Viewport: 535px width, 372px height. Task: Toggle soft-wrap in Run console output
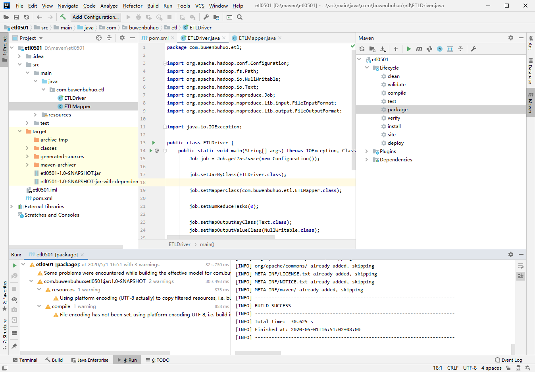(521, 266)
